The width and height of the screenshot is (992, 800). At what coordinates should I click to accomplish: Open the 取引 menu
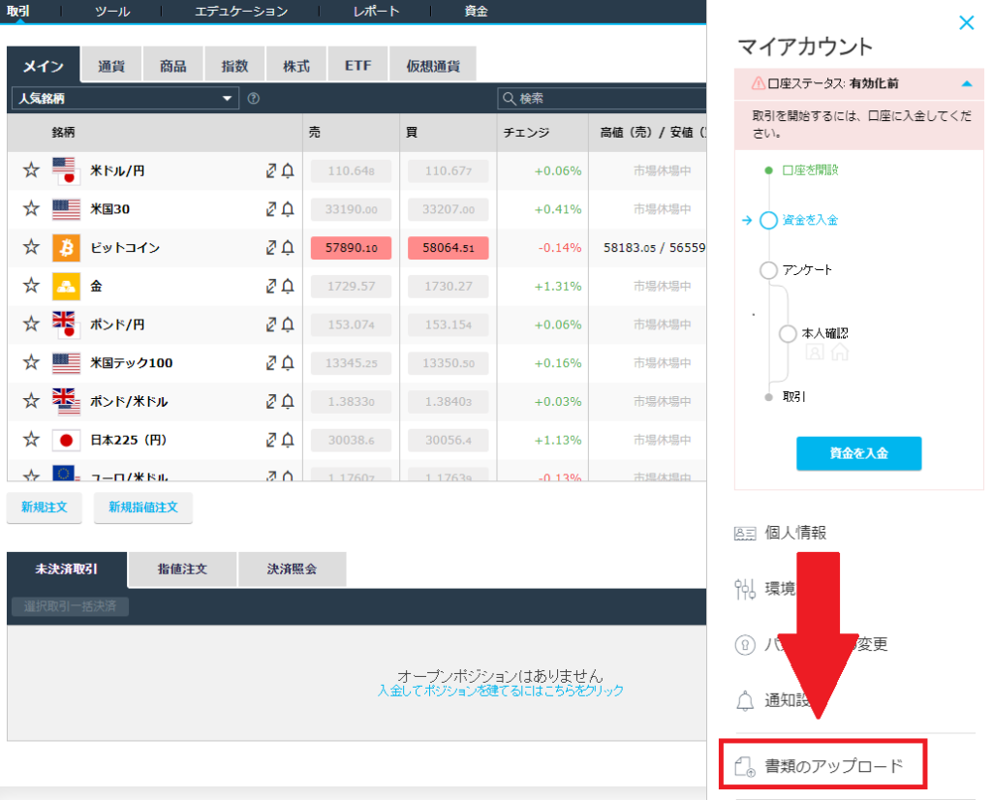(x=18, y=12)
